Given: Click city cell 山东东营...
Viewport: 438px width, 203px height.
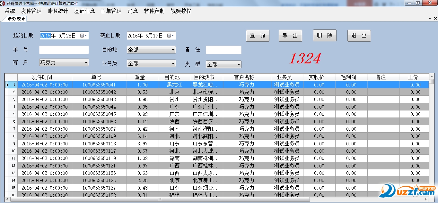Looking at the screenshot, I should (207, 144).
